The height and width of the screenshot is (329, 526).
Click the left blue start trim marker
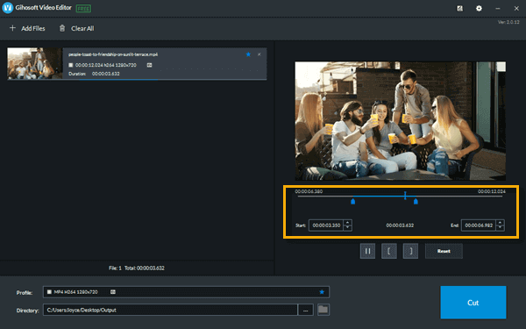pyautogui.click(x=353, y=201)
